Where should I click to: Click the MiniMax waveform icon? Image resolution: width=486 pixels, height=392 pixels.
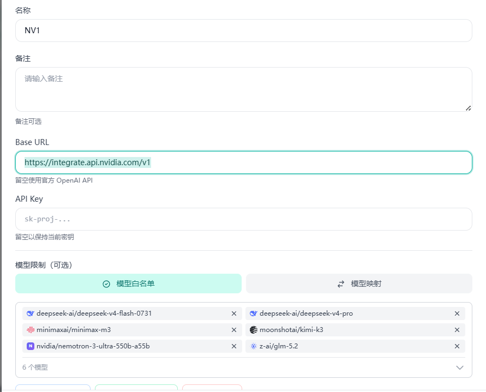(31, 330)
